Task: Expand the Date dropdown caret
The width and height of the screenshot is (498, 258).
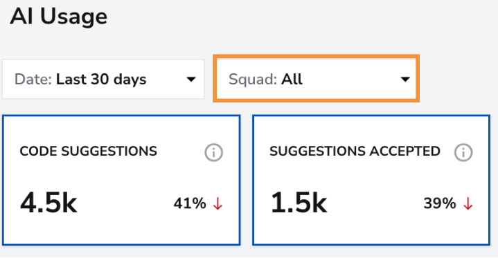Action: click(191, 80)
